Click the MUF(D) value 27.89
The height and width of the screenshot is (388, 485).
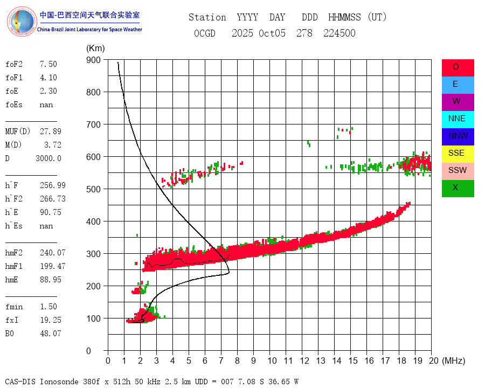[51, 131]
